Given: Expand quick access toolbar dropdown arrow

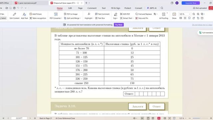Looking at the screenshot, I should 26,8.
